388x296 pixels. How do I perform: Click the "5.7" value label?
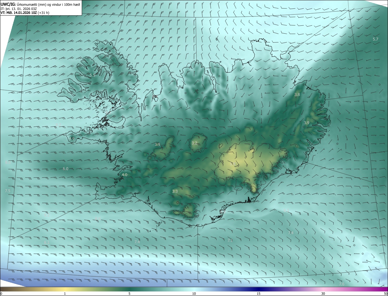point(376,39)
